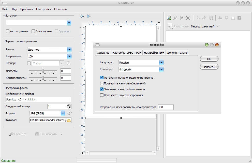The image size is (252, 163).
Task: Click the Контрастность contrast slider handle
Action: [x=43, y=78]
